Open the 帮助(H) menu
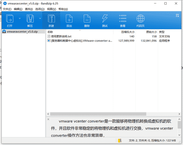The width and height of the screenshot is (183, 145). tap(63, 9)
